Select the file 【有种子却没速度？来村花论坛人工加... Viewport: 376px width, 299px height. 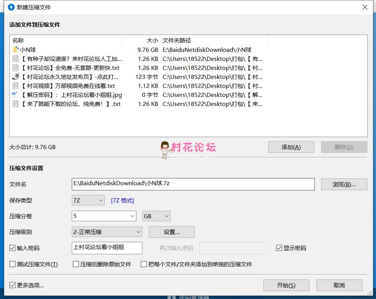[x=71, y=59]
